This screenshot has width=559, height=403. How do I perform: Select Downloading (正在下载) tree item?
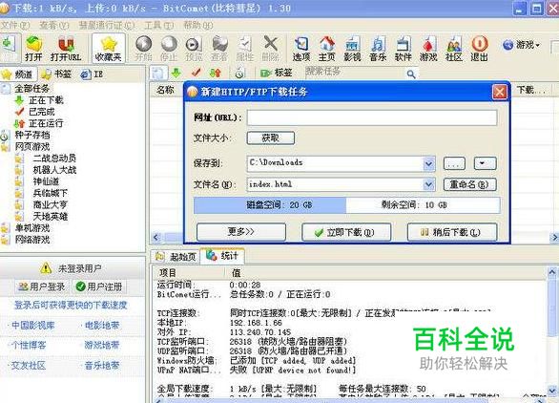point(46,100)
